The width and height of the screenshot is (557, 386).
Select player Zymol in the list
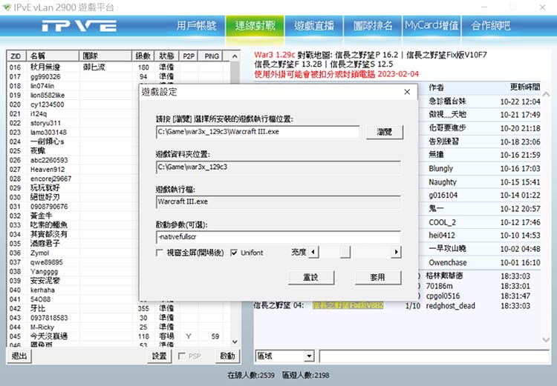coord(40,253)
